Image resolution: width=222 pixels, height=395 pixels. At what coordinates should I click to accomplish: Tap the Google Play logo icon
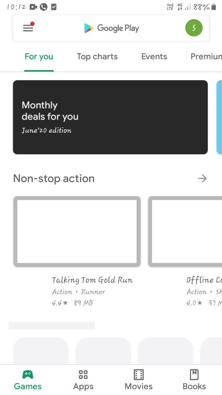pos(89,28)
